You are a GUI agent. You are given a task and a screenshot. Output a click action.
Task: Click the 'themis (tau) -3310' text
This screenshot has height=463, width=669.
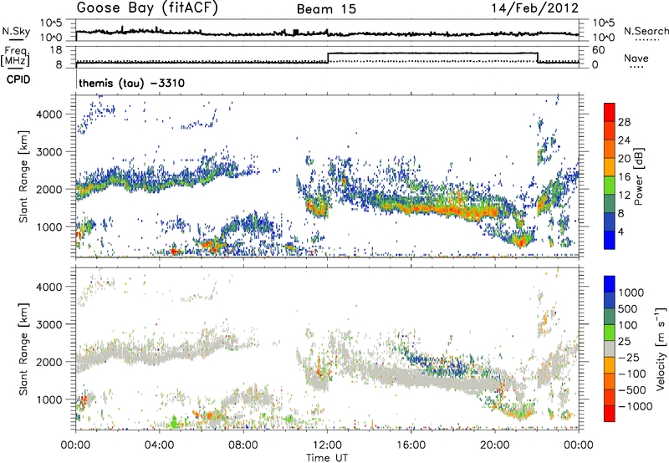pyautogui.click(x=132, y=83)
